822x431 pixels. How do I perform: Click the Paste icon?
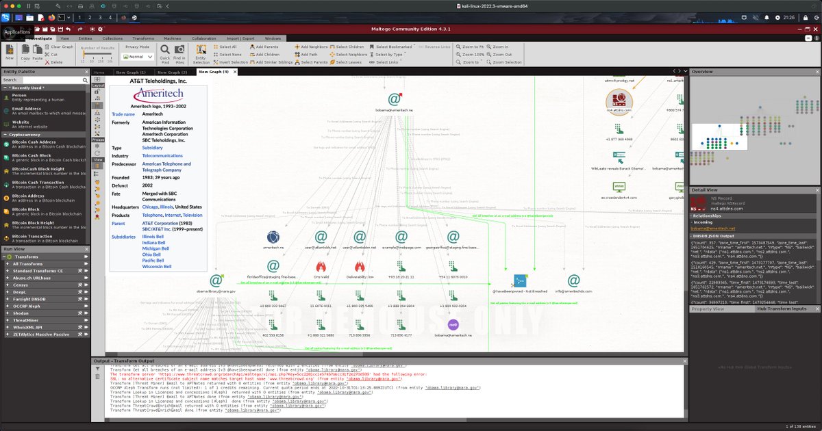[x=38, y=52]
